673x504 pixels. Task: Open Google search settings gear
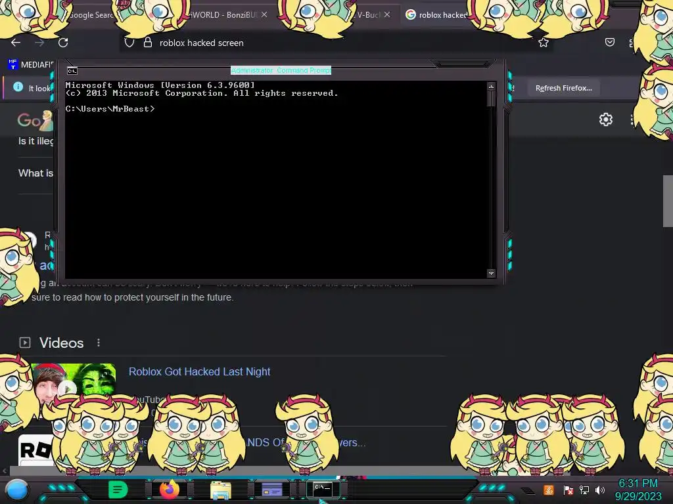(x=605, y=119)
